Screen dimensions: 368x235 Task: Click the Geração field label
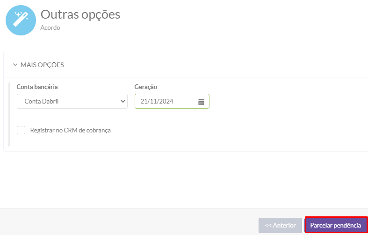146,87
